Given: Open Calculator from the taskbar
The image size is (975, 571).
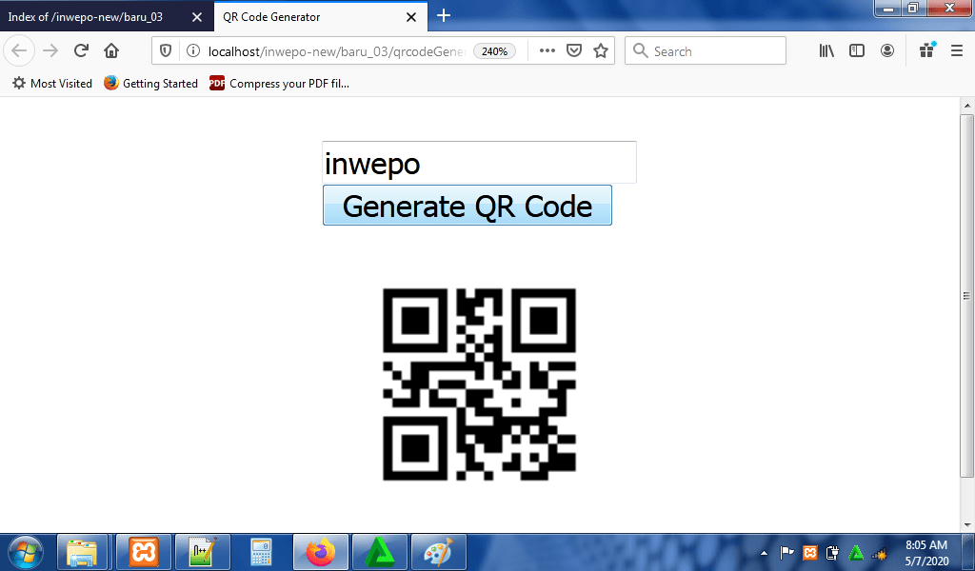Looking at the screenshot, I should click(x=261, y=552).
